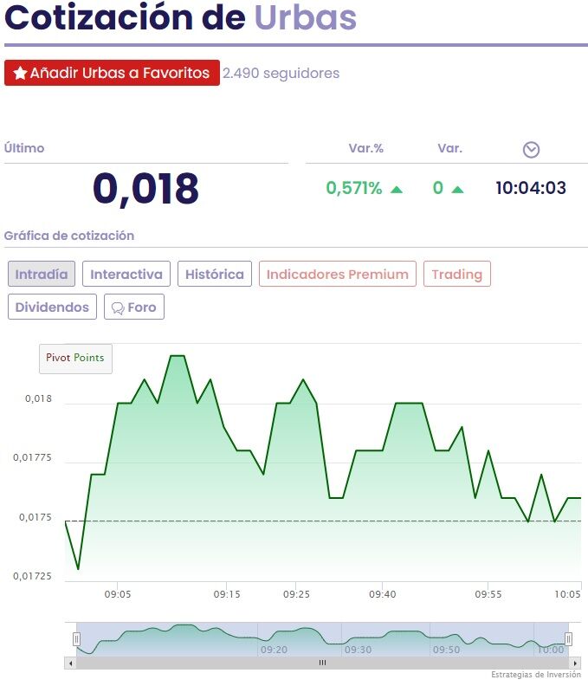This screenshot has width=588, height=686.
Task: Open Indicadores Premium tab
Action: click(x=338, y=274)
